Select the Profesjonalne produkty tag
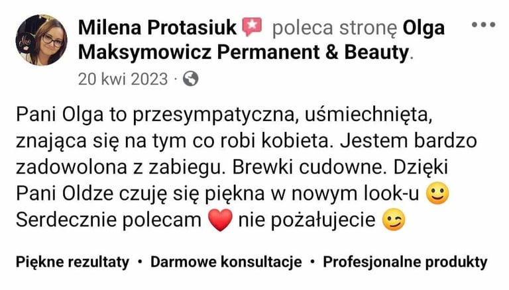509x290 pixels. 405,262
